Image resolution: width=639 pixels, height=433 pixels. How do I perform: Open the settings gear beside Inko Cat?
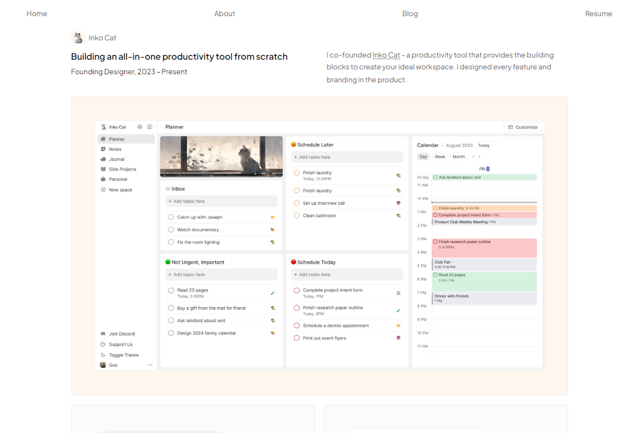(140, 127)
